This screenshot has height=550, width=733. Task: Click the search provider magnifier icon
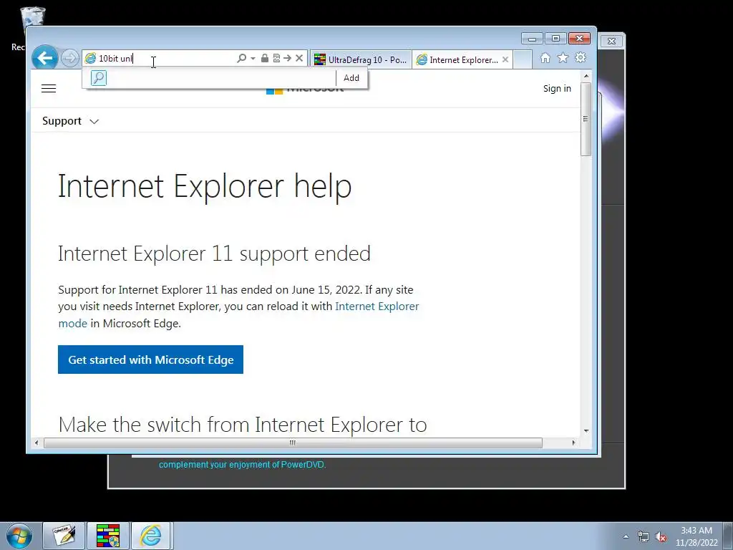coord(99,77)
